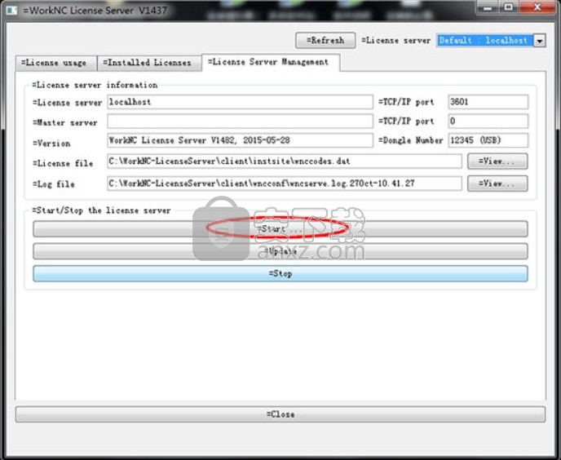The width and height of the screenshot is (561, 460).
Task: Click the WorkNC License Server title icon
Action: [11, 10]
